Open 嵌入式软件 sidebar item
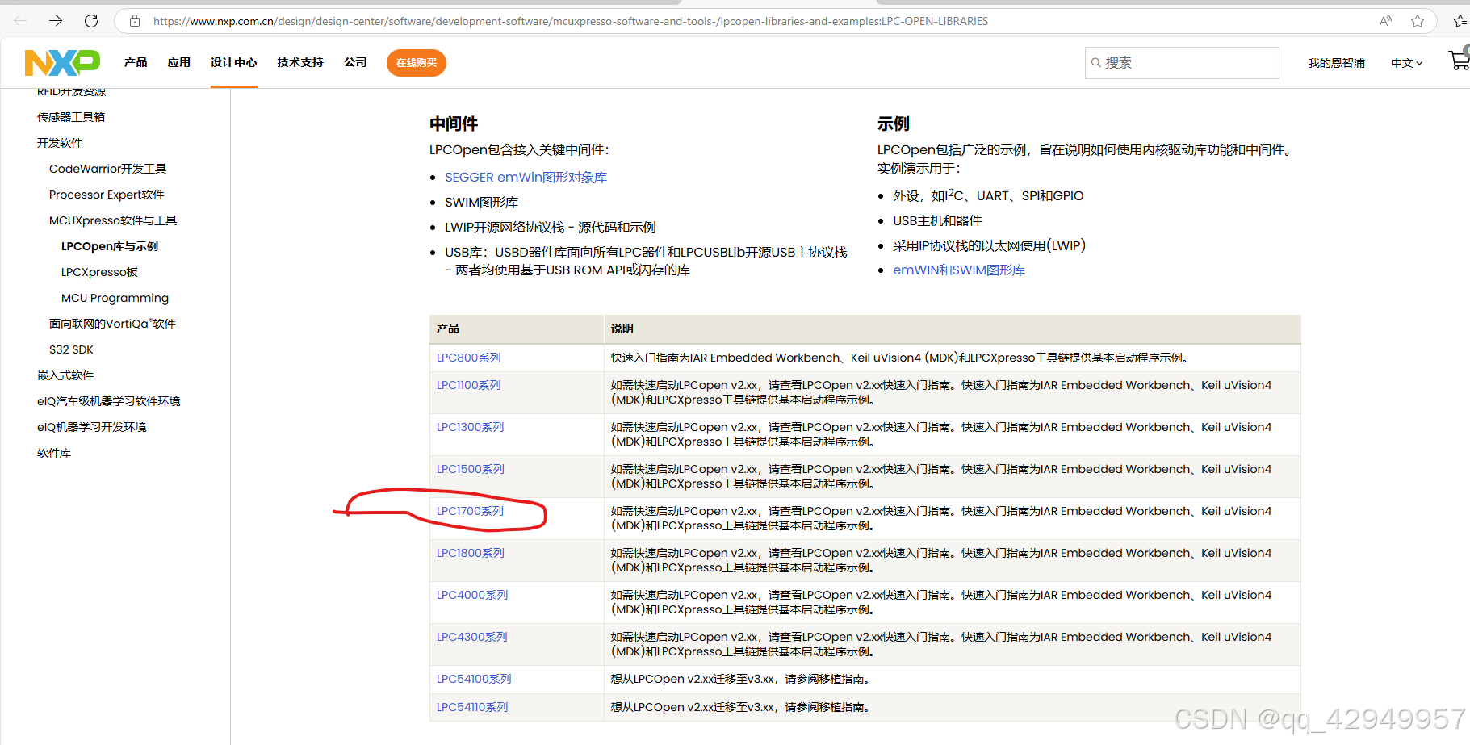 [65, 375]
